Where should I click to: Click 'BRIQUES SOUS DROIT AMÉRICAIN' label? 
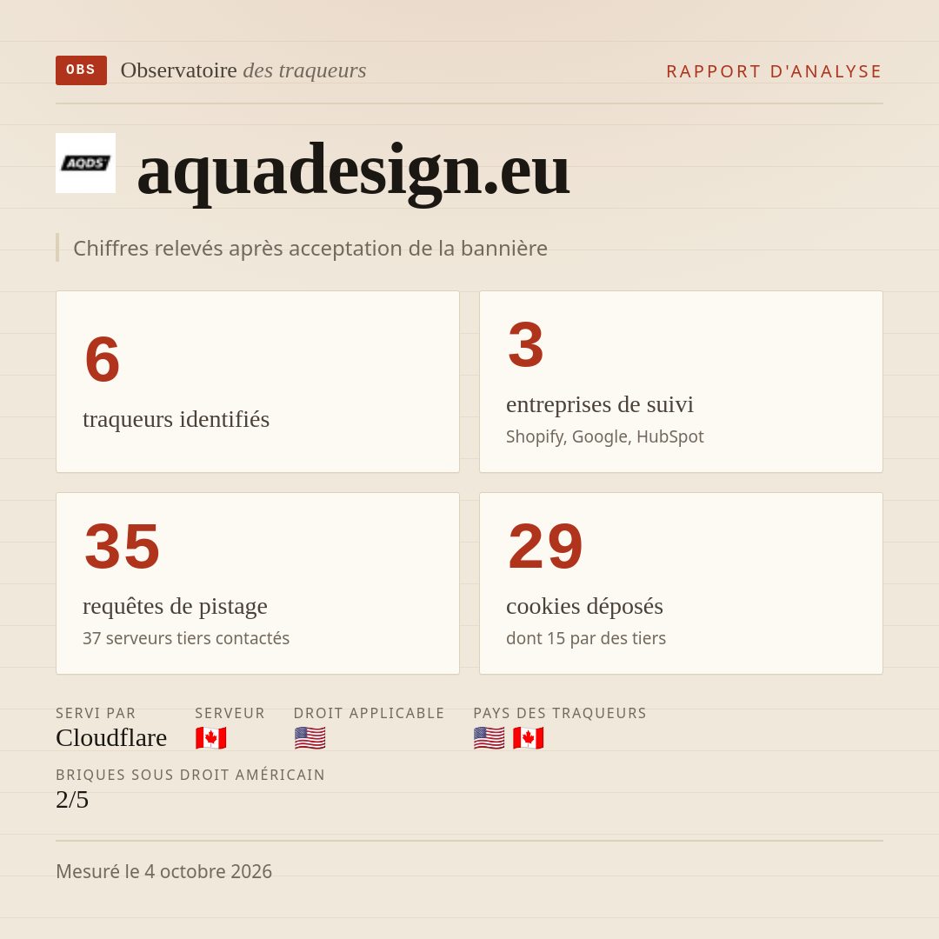[x=190, y=775]
